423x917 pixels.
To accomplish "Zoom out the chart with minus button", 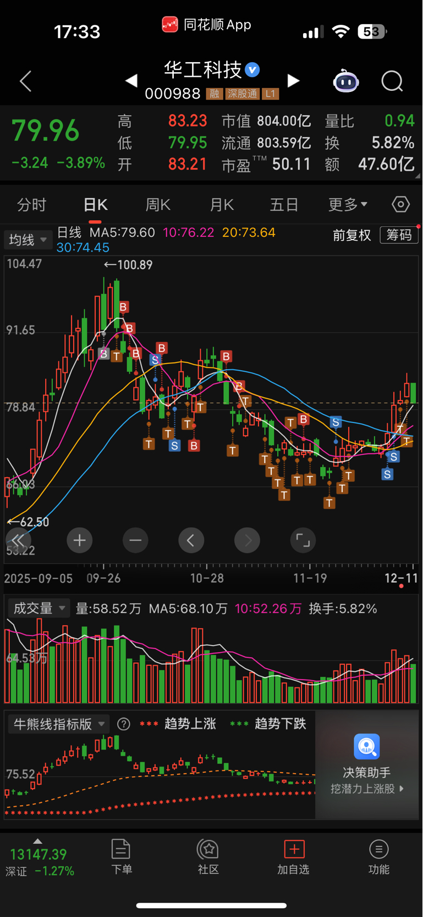I will 135,540.
